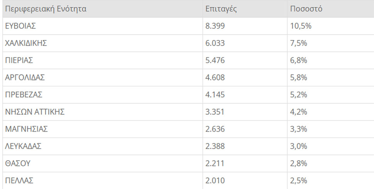The height and width of the screenshot is (189, 374).
Task: Click the ΛΕΥΚΑΔΑΣ cell
Action: pyautogui.click(x=23, y=146)
